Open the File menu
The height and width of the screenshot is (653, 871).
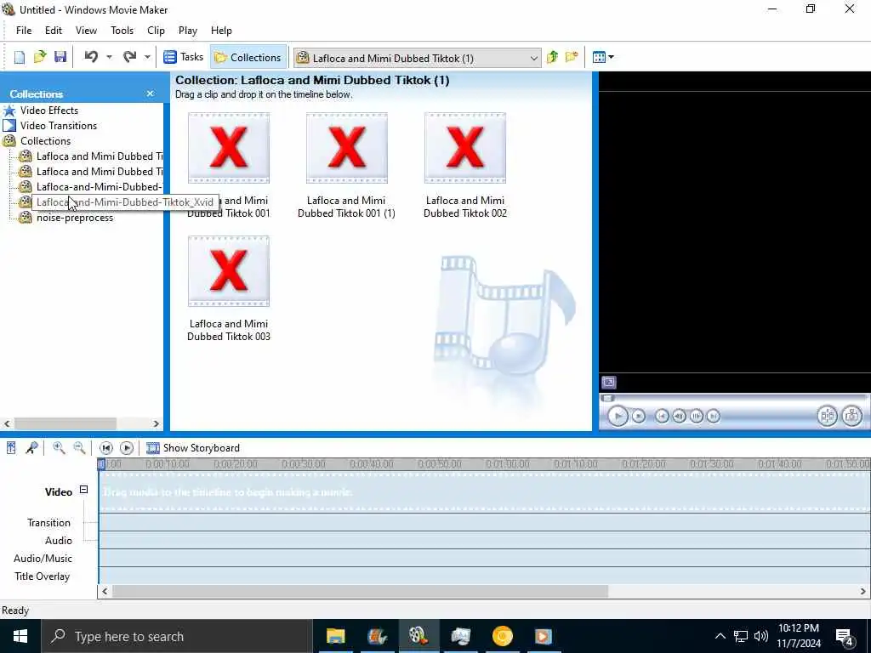(x=24, y=31)
